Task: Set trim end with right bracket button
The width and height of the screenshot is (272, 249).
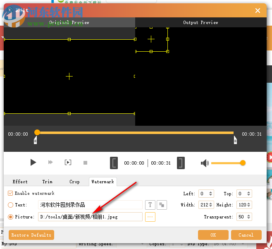Action: coord(181,163)
